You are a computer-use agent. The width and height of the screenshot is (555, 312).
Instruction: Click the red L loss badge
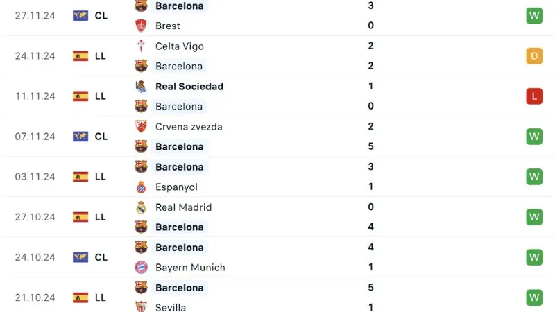533,96
